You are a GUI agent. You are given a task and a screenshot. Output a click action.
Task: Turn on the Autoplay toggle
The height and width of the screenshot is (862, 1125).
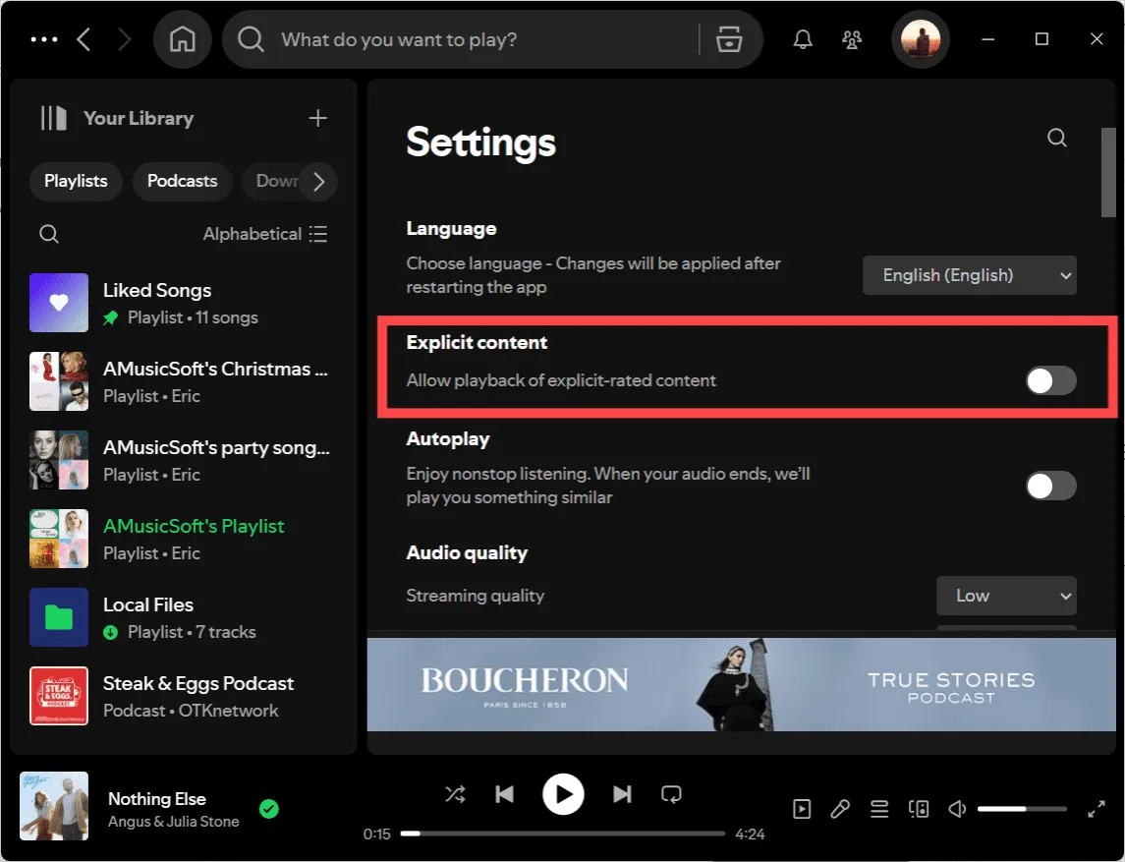(x=1050, y=486)
